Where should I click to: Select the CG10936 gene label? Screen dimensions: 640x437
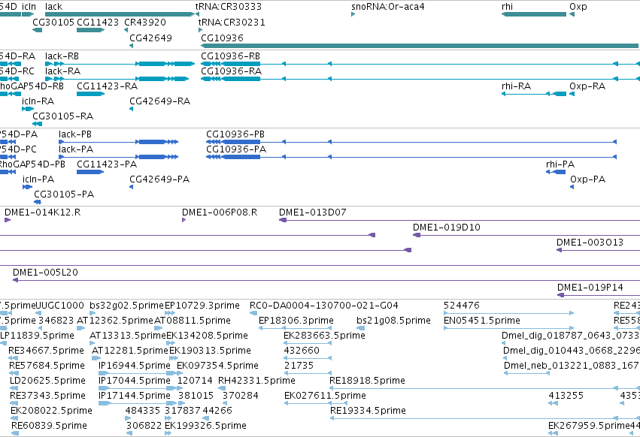coord(222,38)
